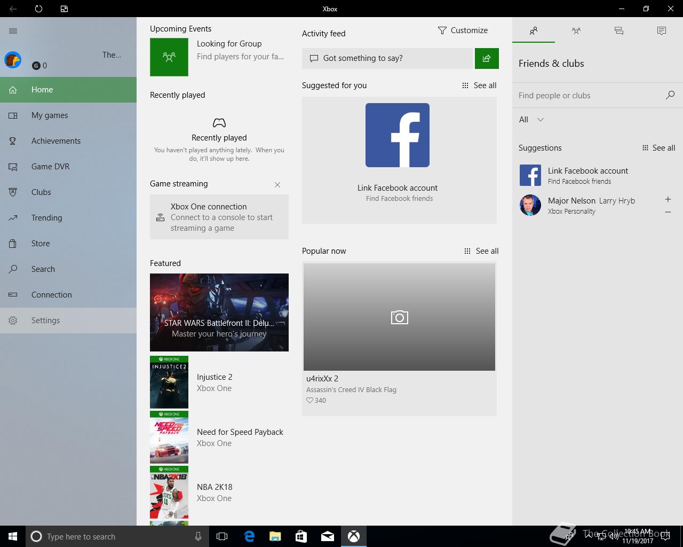Refresh the Xbox app page

point(38,9)
